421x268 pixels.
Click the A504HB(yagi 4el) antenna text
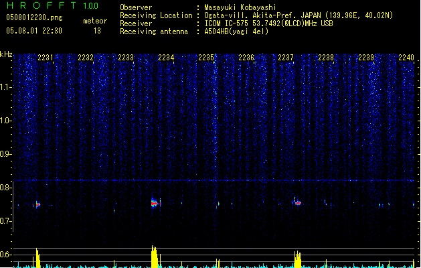tap(236, 31)
